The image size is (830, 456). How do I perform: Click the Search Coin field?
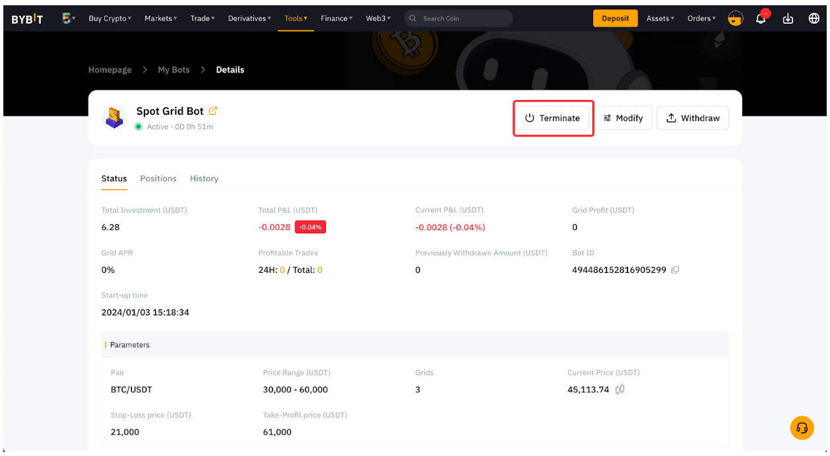pyautogui.click(x=462, y=18)
